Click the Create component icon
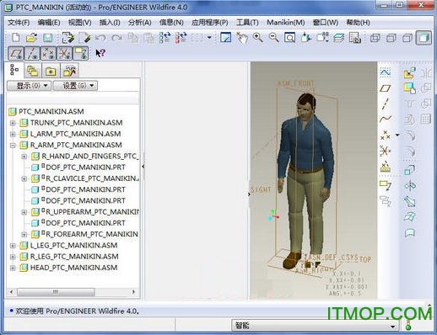The image size is (437, 335). 409,88
